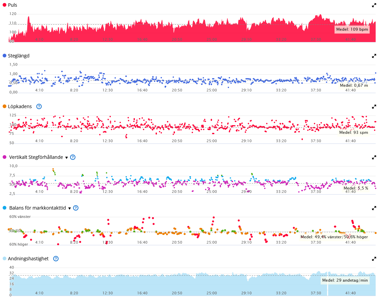Click the Andningshastighet chart title
The image size is (380, 300).
(28, 259)
